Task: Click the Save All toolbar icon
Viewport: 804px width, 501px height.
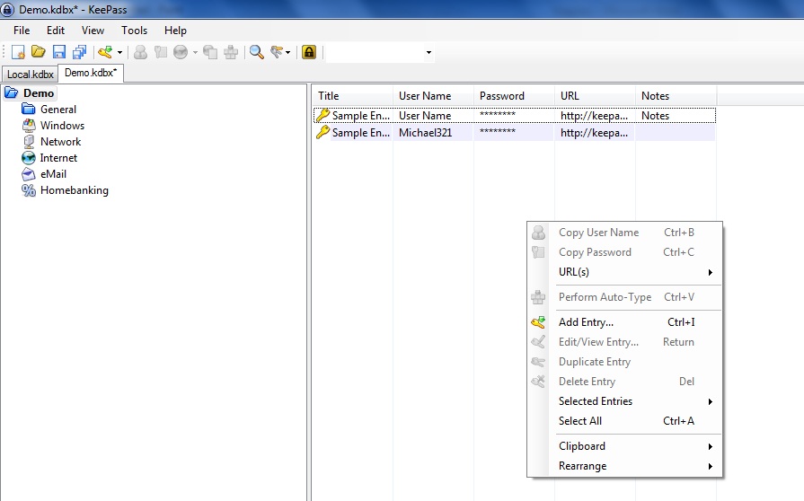Action: (79, 52)
